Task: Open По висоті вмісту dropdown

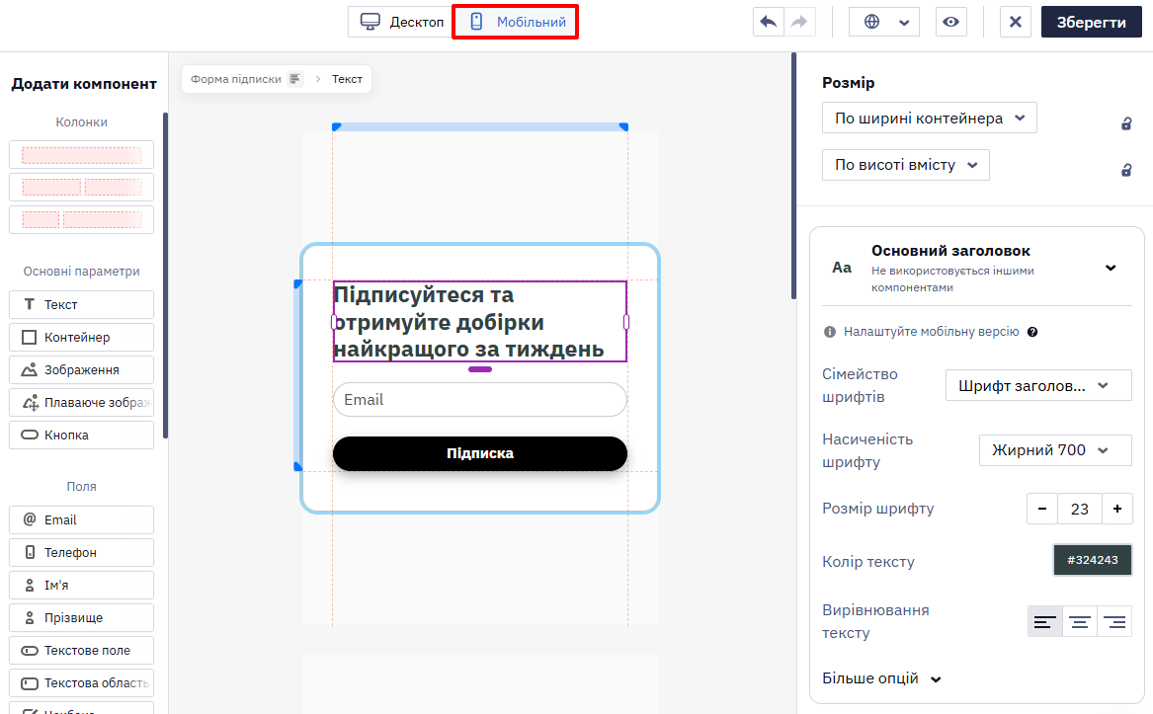Action: [x=906, y=165]
